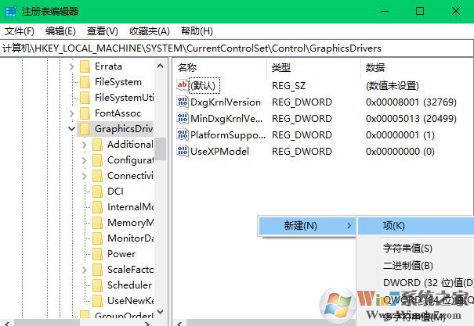The height and width of the screenshot is (326, 474).
Task: Click the DxgKrnlVersion DWORD icon
Action: pos(183,102)
